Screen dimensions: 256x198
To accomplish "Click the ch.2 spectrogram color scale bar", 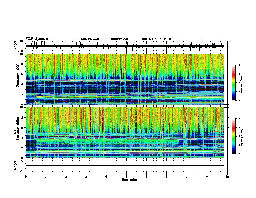I will coord(234,136).
